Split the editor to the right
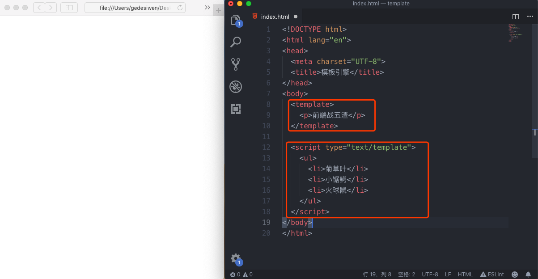This screenshot has width=538, height=279. tap(516, 17)
